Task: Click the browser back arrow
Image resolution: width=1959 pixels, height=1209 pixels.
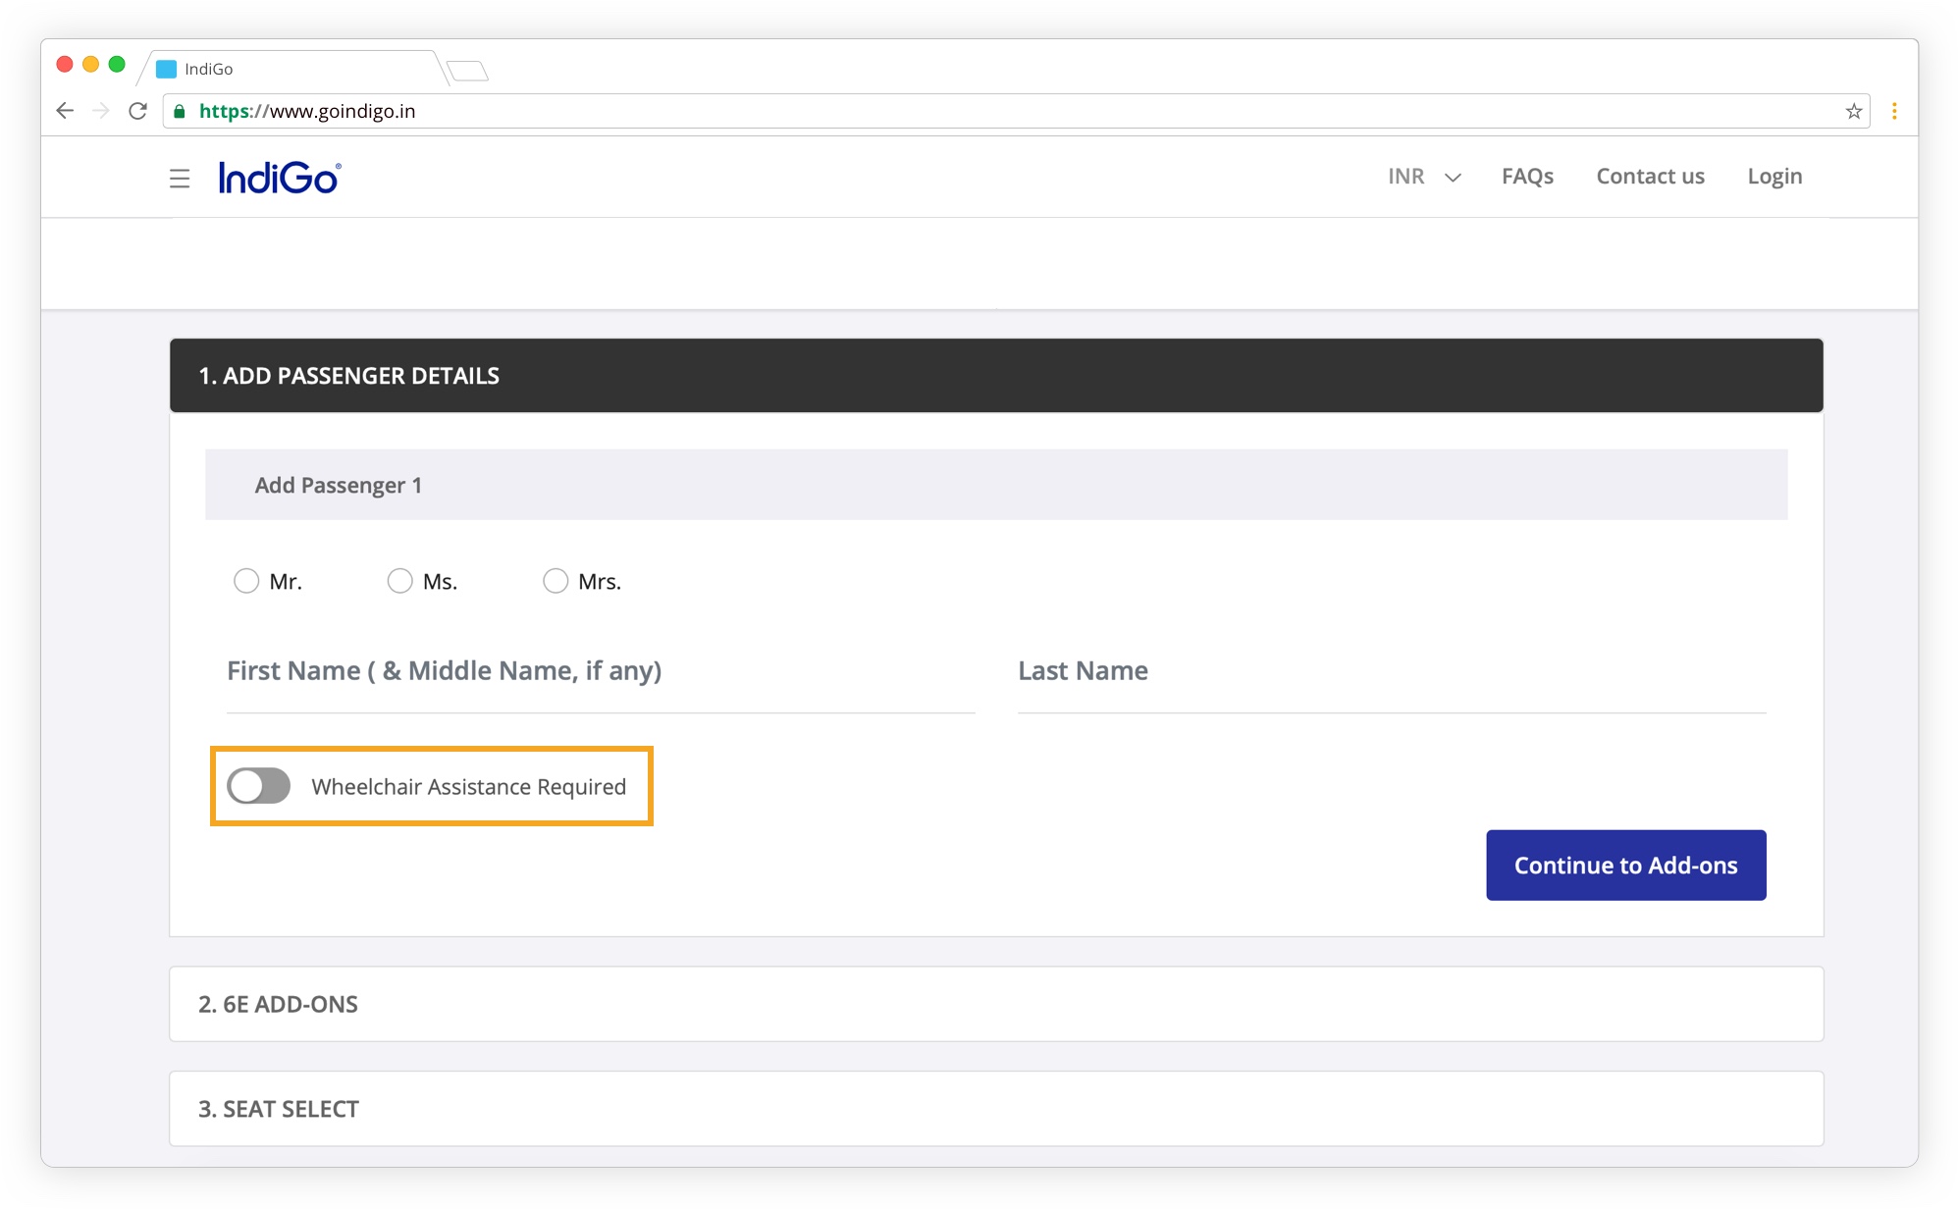Action: click(65, 111)
